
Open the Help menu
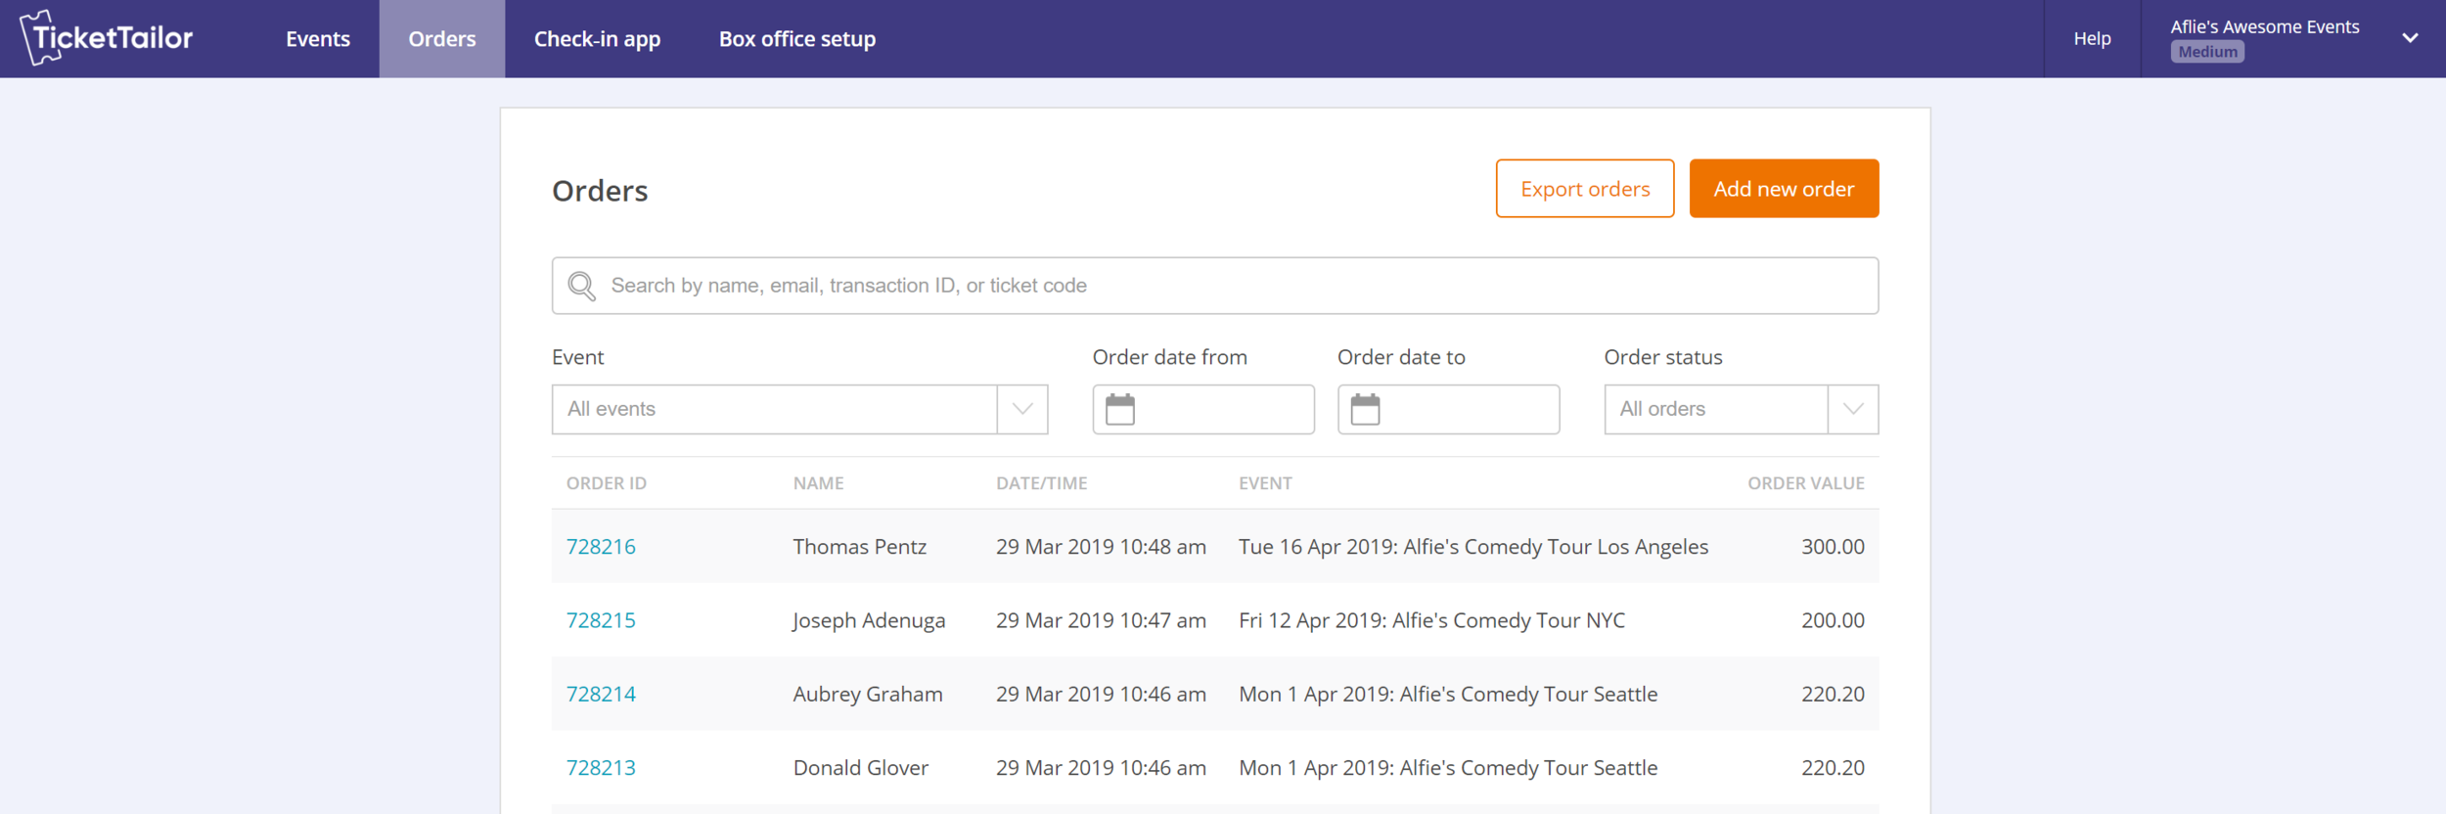point(2092,39)
